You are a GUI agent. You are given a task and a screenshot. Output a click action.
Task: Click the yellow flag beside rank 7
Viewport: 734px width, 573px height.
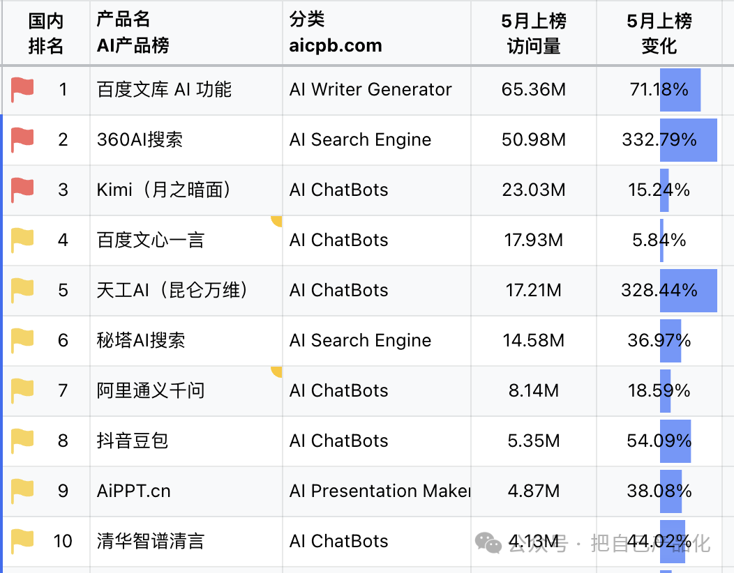pos(22,390)
